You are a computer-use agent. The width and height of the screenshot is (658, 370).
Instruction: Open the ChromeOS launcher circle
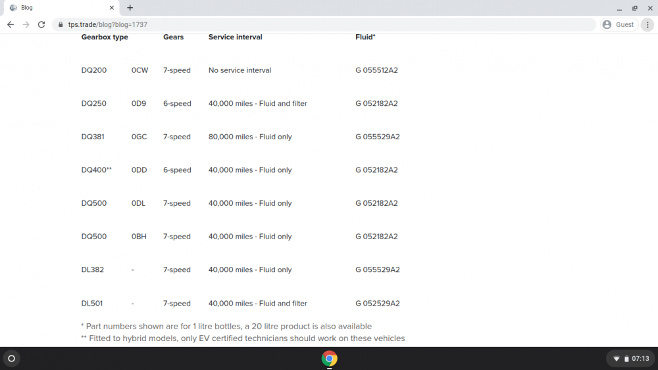pos(12,359)
